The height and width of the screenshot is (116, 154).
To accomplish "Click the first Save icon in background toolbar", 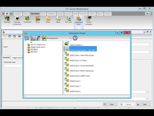I will pos(10,36).
